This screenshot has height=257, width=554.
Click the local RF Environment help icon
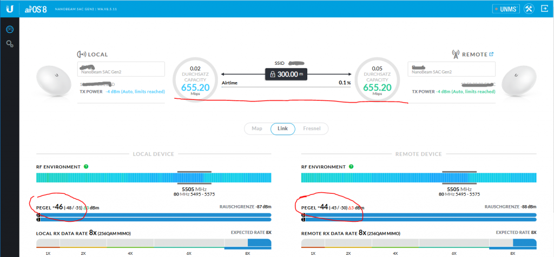pos(86,166)
